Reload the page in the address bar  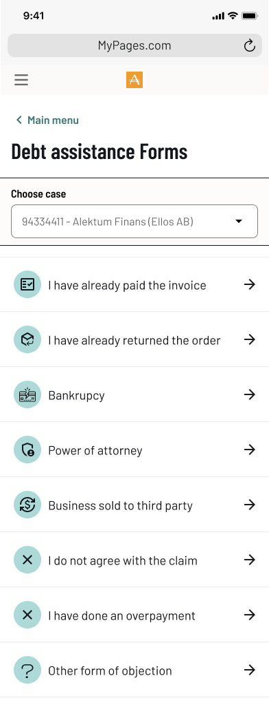pyautogui.click(x=249, y=45)
